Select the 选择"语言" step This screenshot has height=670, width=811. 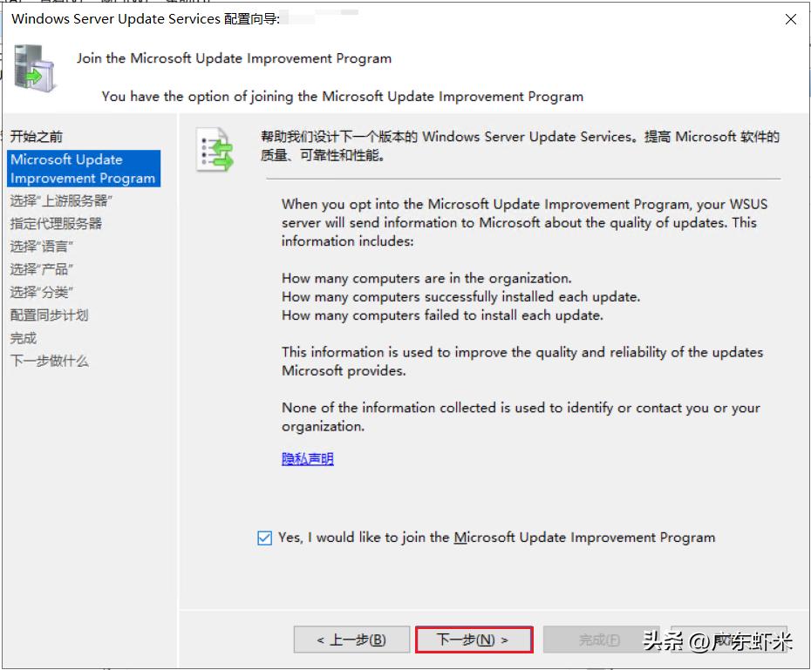click(41, 247)
